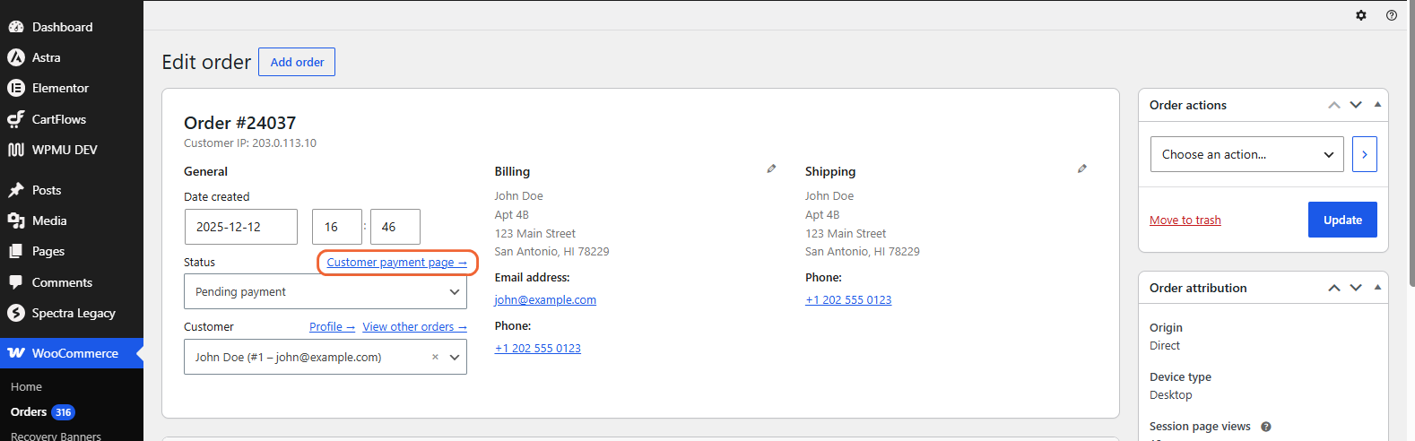Apply chosen order action arrow button
The height and width of the screenshot is (441, 1415).
pyautogui.click(x=1365, y=154)
